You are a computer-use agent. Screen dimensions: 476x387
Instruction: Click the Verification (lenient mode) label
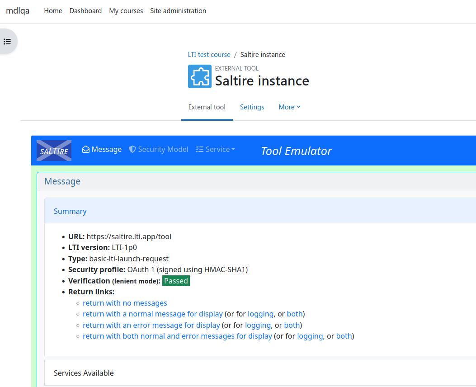coord(114,281)
